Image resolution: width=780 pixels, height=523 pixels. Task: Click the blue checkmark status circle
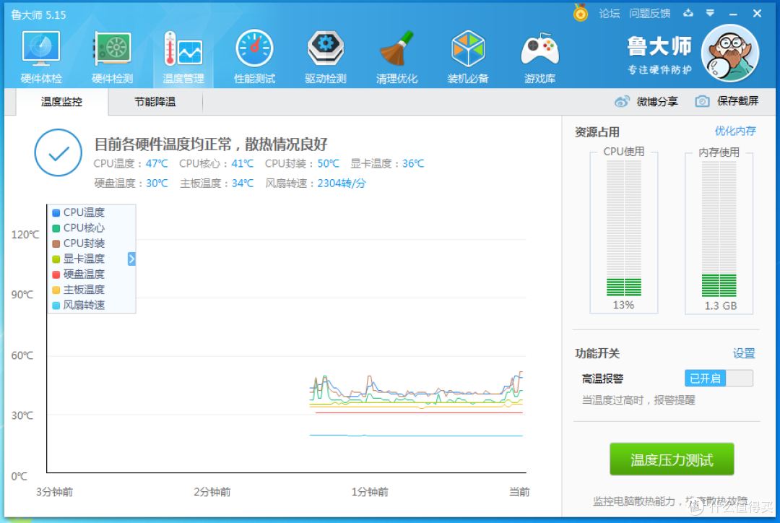pos(58,152)
